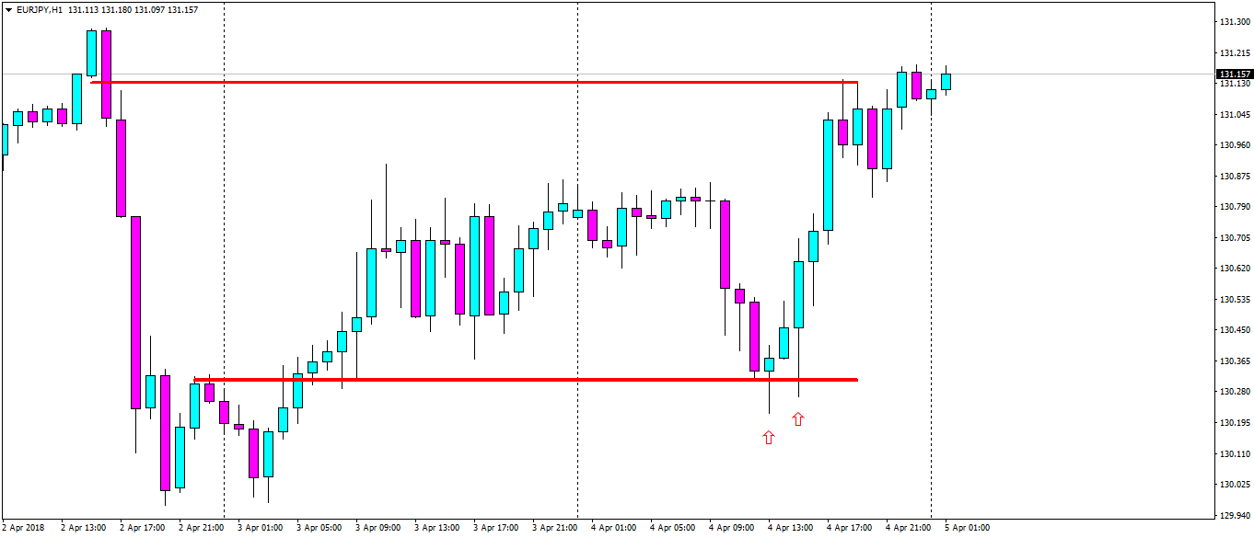Viewport: 1254px width, 538px height.
Task: Click the right red up-arrow object
Action: click(x=797, y=418)
